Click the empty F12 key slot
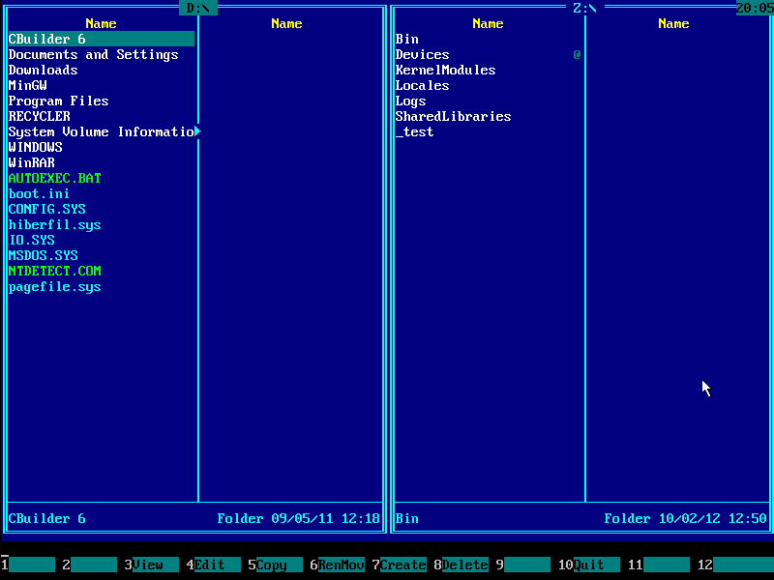Image resolution: width=774 pixels, height=580 pixels. (x=743, y=565)
